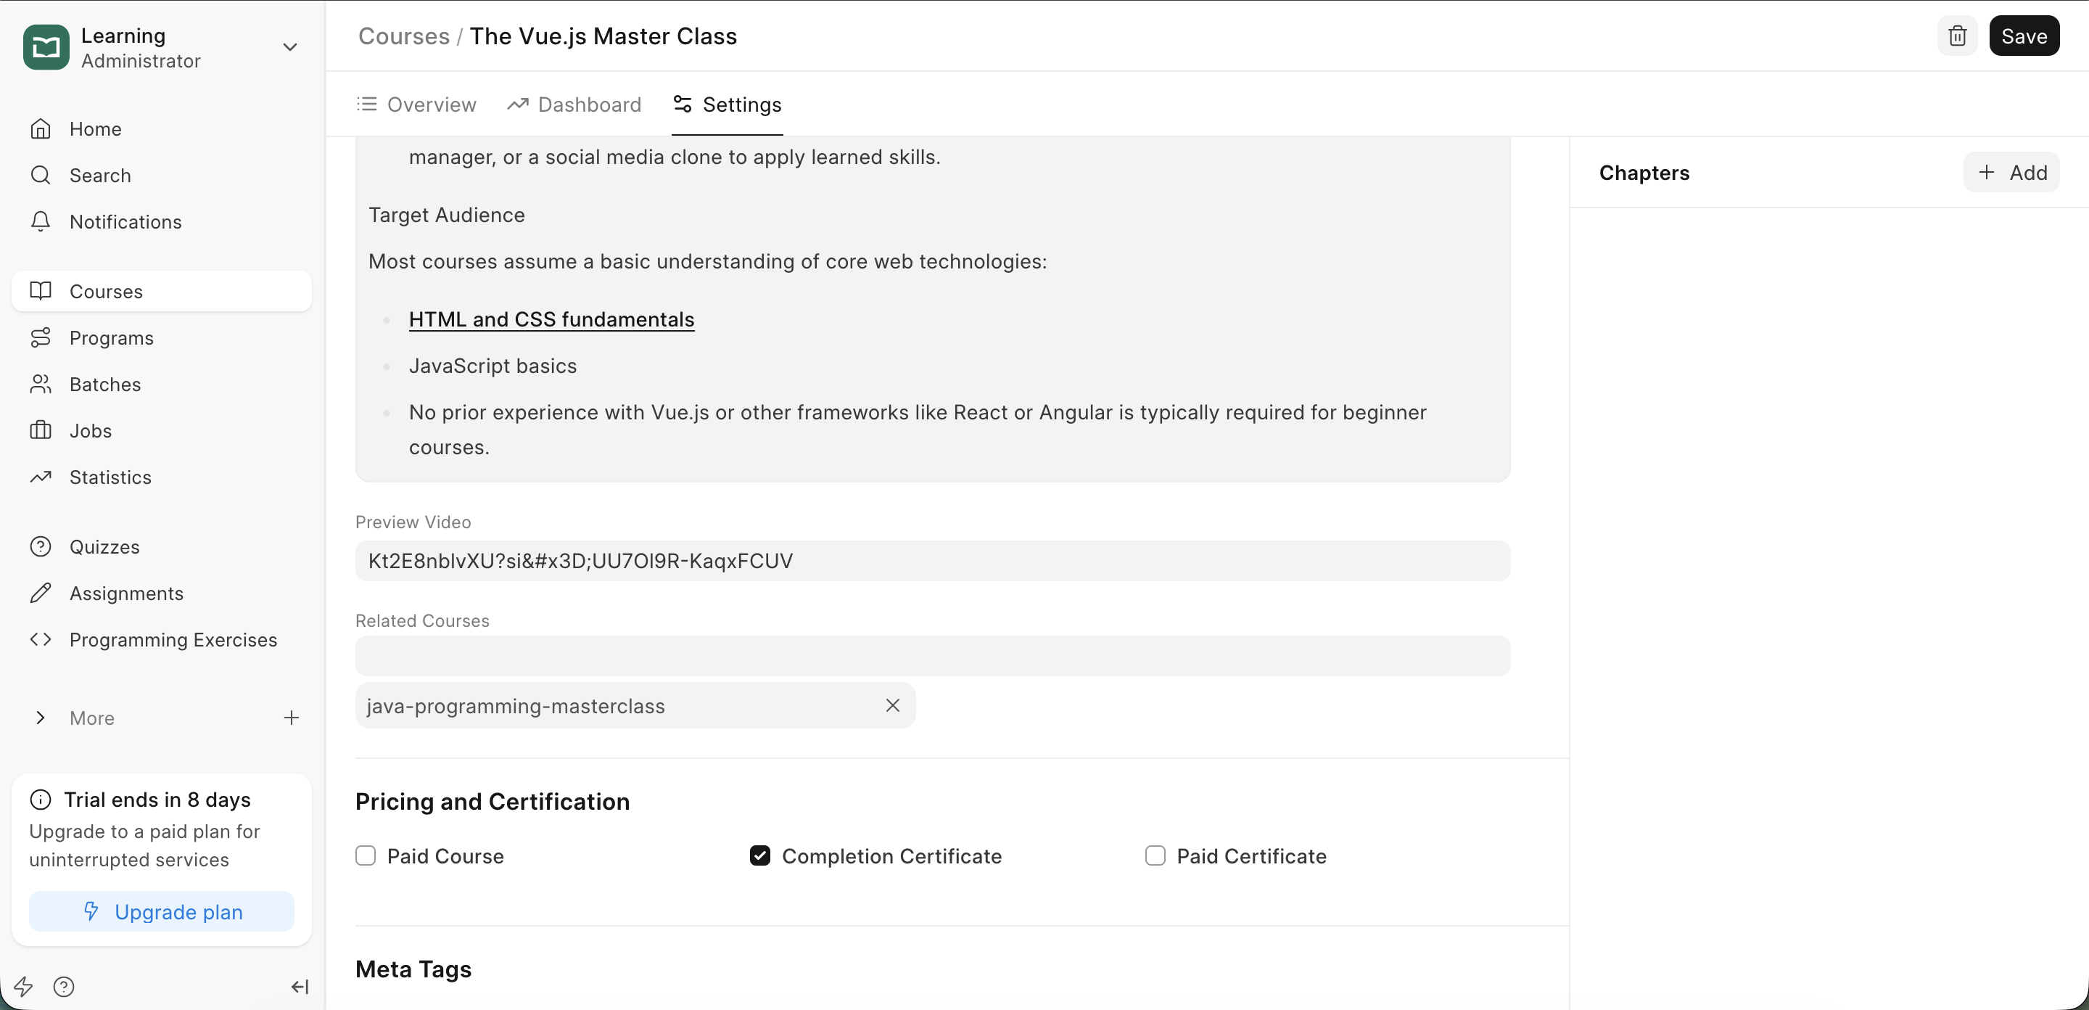Switch to the Overview tab
2089x1010 pixels.
417,104
